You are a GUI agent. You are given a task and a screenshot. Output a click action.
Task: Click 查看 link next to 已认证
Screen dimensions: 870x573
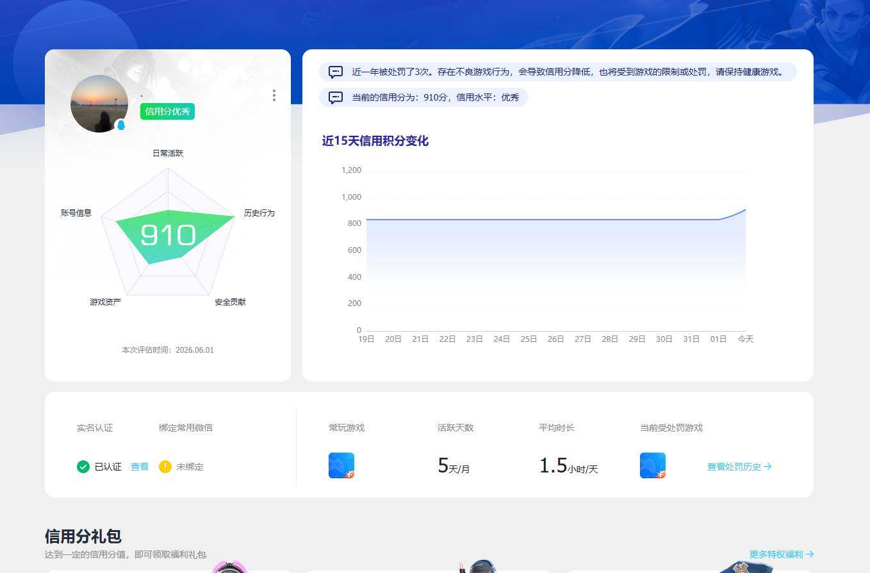(140, 467)
